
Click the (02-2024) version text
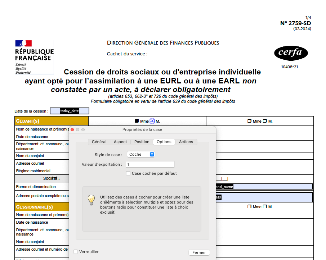tap(302, 29)
